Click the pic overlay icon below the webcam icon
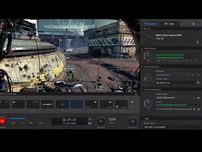Screen dimensions: 202x152 [x=132, y=107]
